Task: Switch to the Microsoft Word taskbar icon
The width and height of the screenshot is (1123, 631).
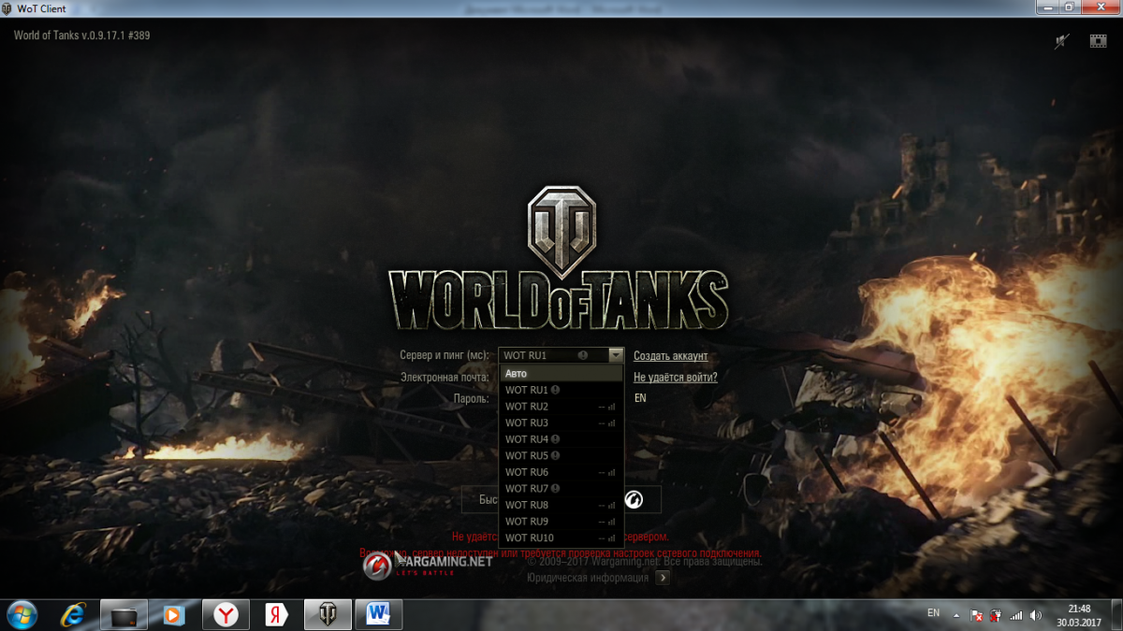Action: coord(379,614)
